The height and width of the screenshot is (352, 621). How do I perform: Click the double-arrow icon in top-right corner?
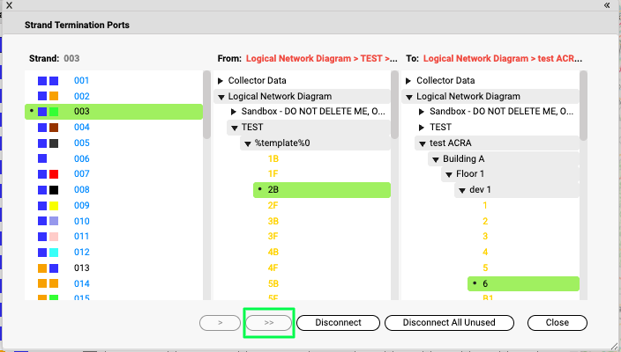(x=607, y=4)
